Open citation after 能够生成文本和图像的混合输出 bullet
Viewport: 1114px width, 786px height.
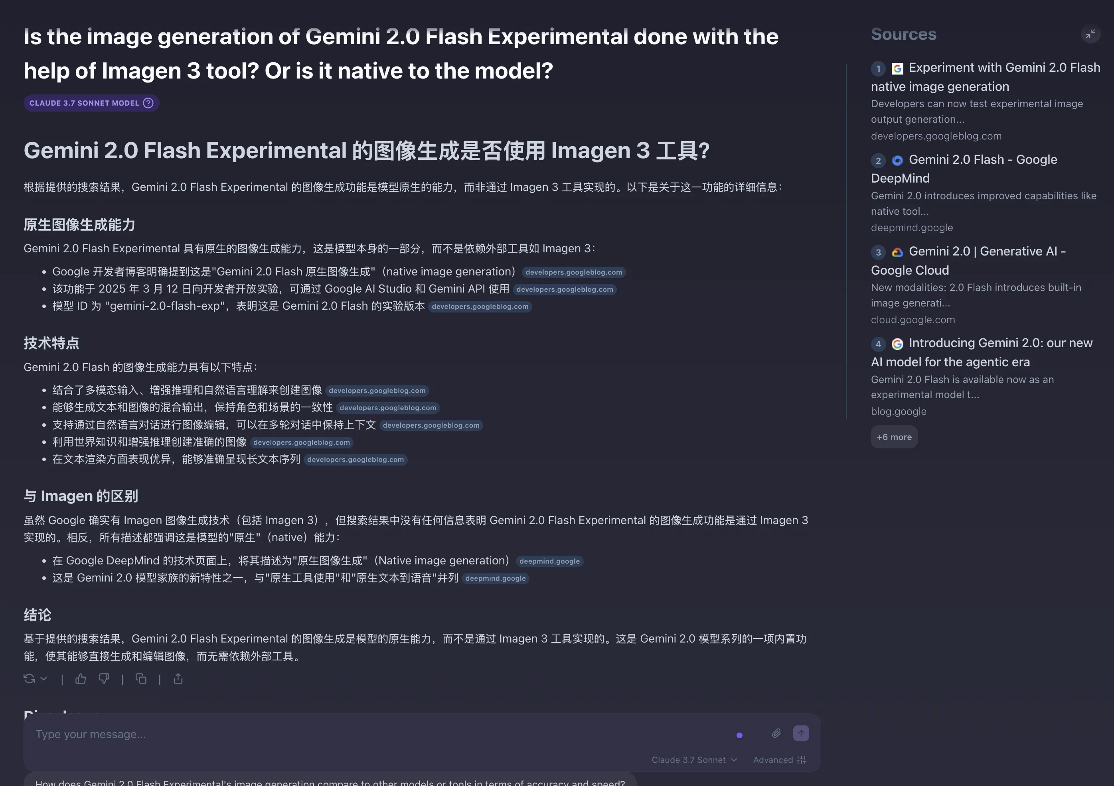388,407
